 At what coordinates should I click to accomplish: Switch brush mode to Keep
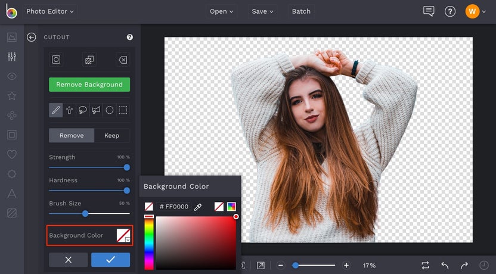(x=111, y=135)
